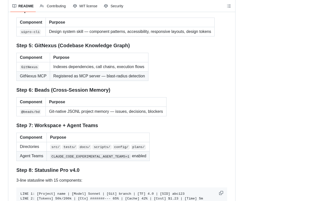The image size is (322, 201).
Task: Click the Directories cell
Action: 31,147
